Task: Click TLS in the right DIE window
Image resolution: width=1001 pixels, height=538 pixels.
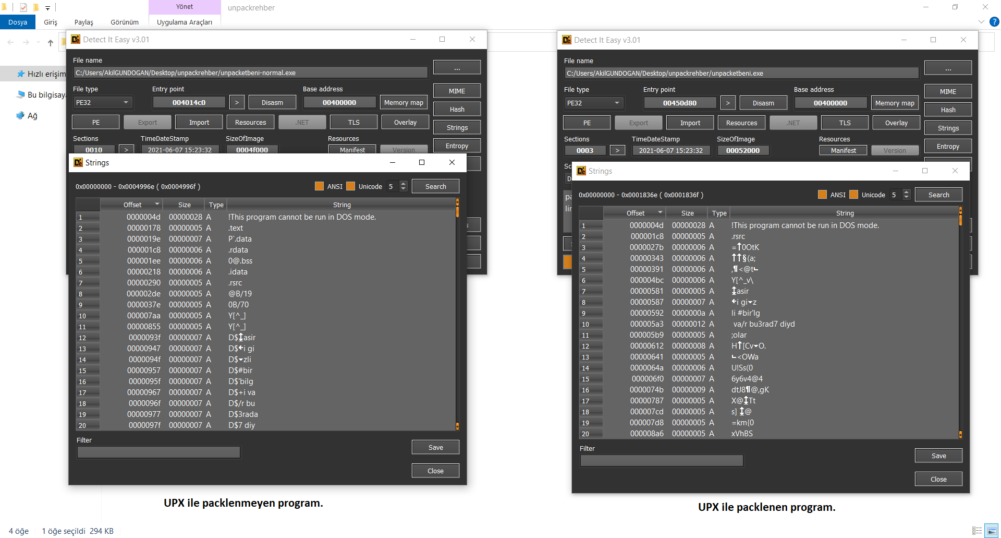Action: [845, 123]
